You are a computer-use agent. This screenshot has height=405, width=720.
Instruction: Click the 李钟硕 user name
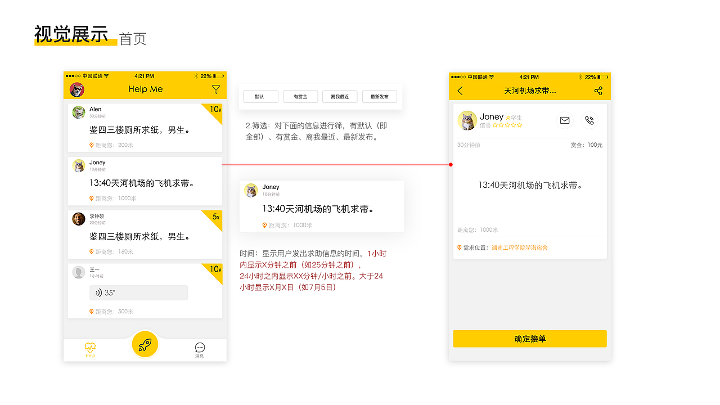click(97, 217)
